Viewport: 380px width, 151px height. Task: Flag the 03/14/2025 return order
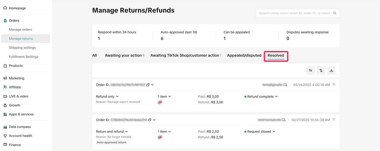(334, 85)
